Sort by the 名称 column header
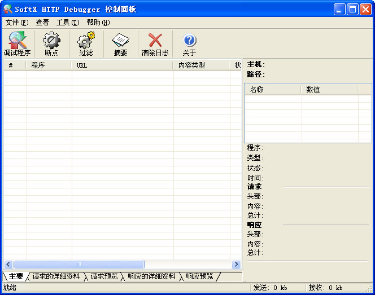This screenshot has height=295, width=375. pyautogui.click(x=273, y=90)
